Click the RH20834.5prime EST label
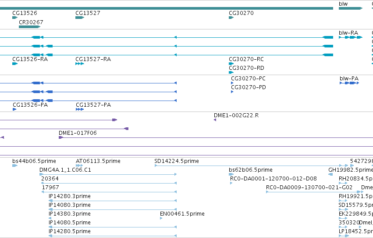 [x=356, y=179]
